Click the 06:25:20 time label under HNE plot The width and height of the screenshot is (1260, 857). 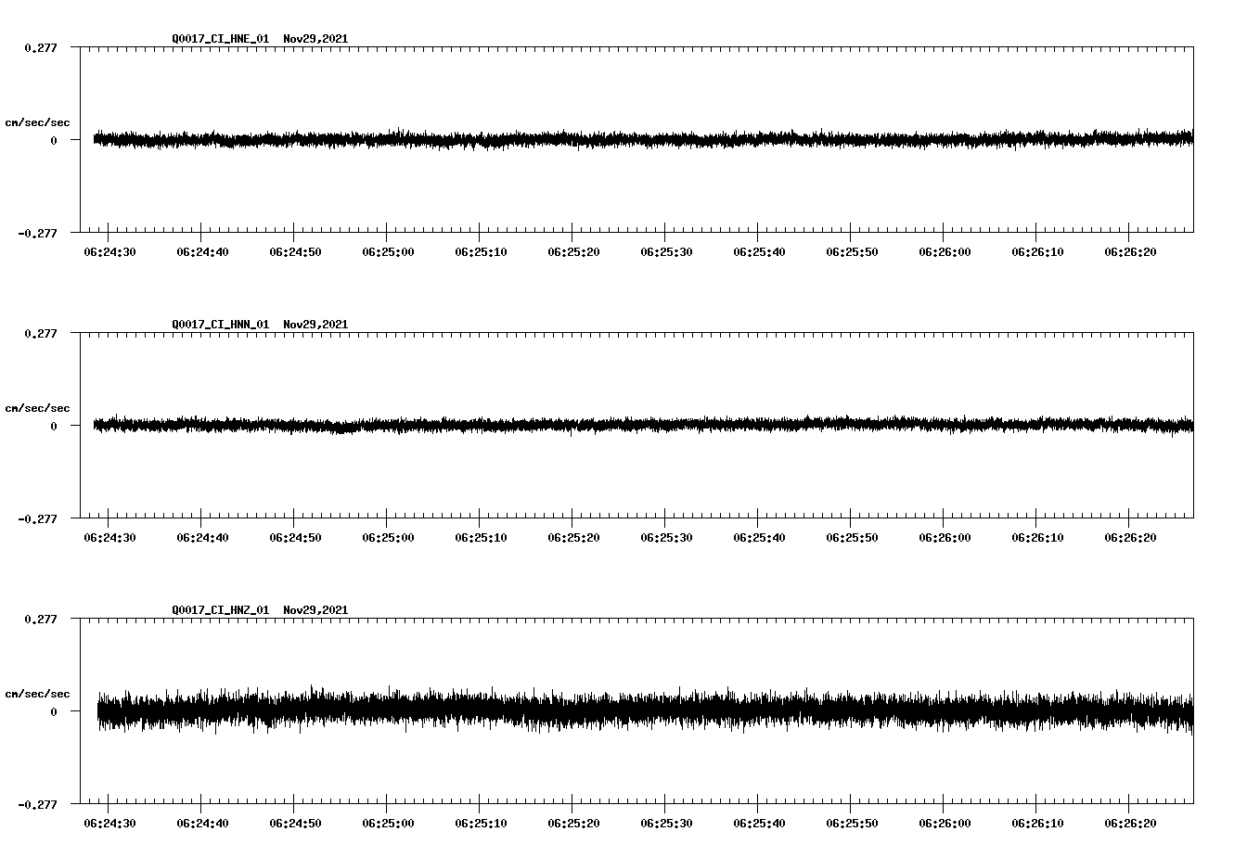573,251
